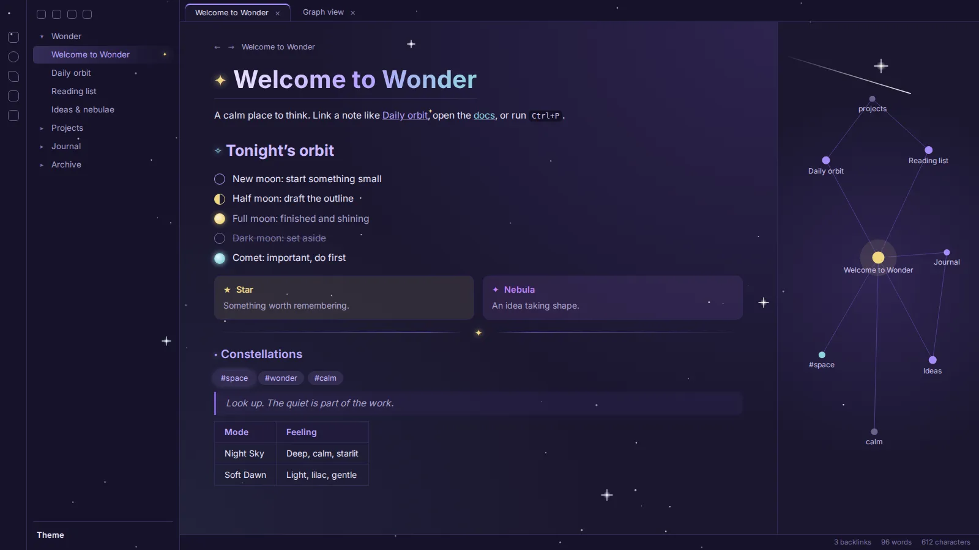Click the 3 backlinks status entry
The width and height of the screenshot is (979, 550).
[x=852, y=542]
